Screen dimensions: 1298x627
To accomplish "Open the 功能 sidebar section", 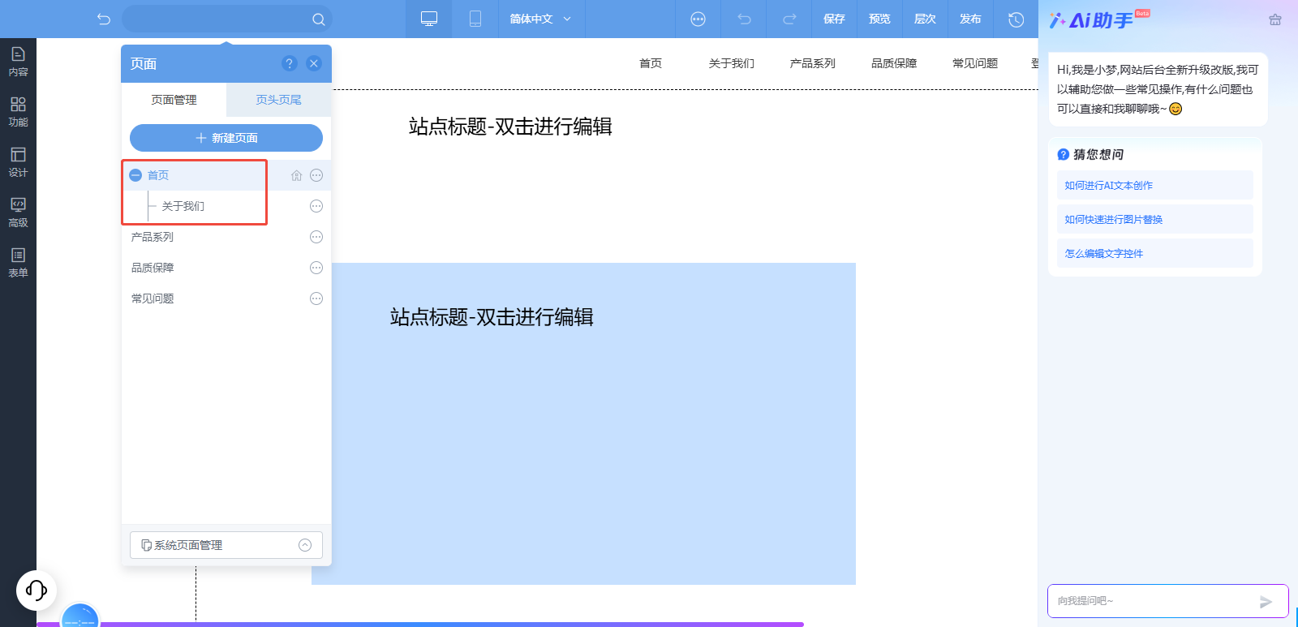I will click(x=18, y=112).
